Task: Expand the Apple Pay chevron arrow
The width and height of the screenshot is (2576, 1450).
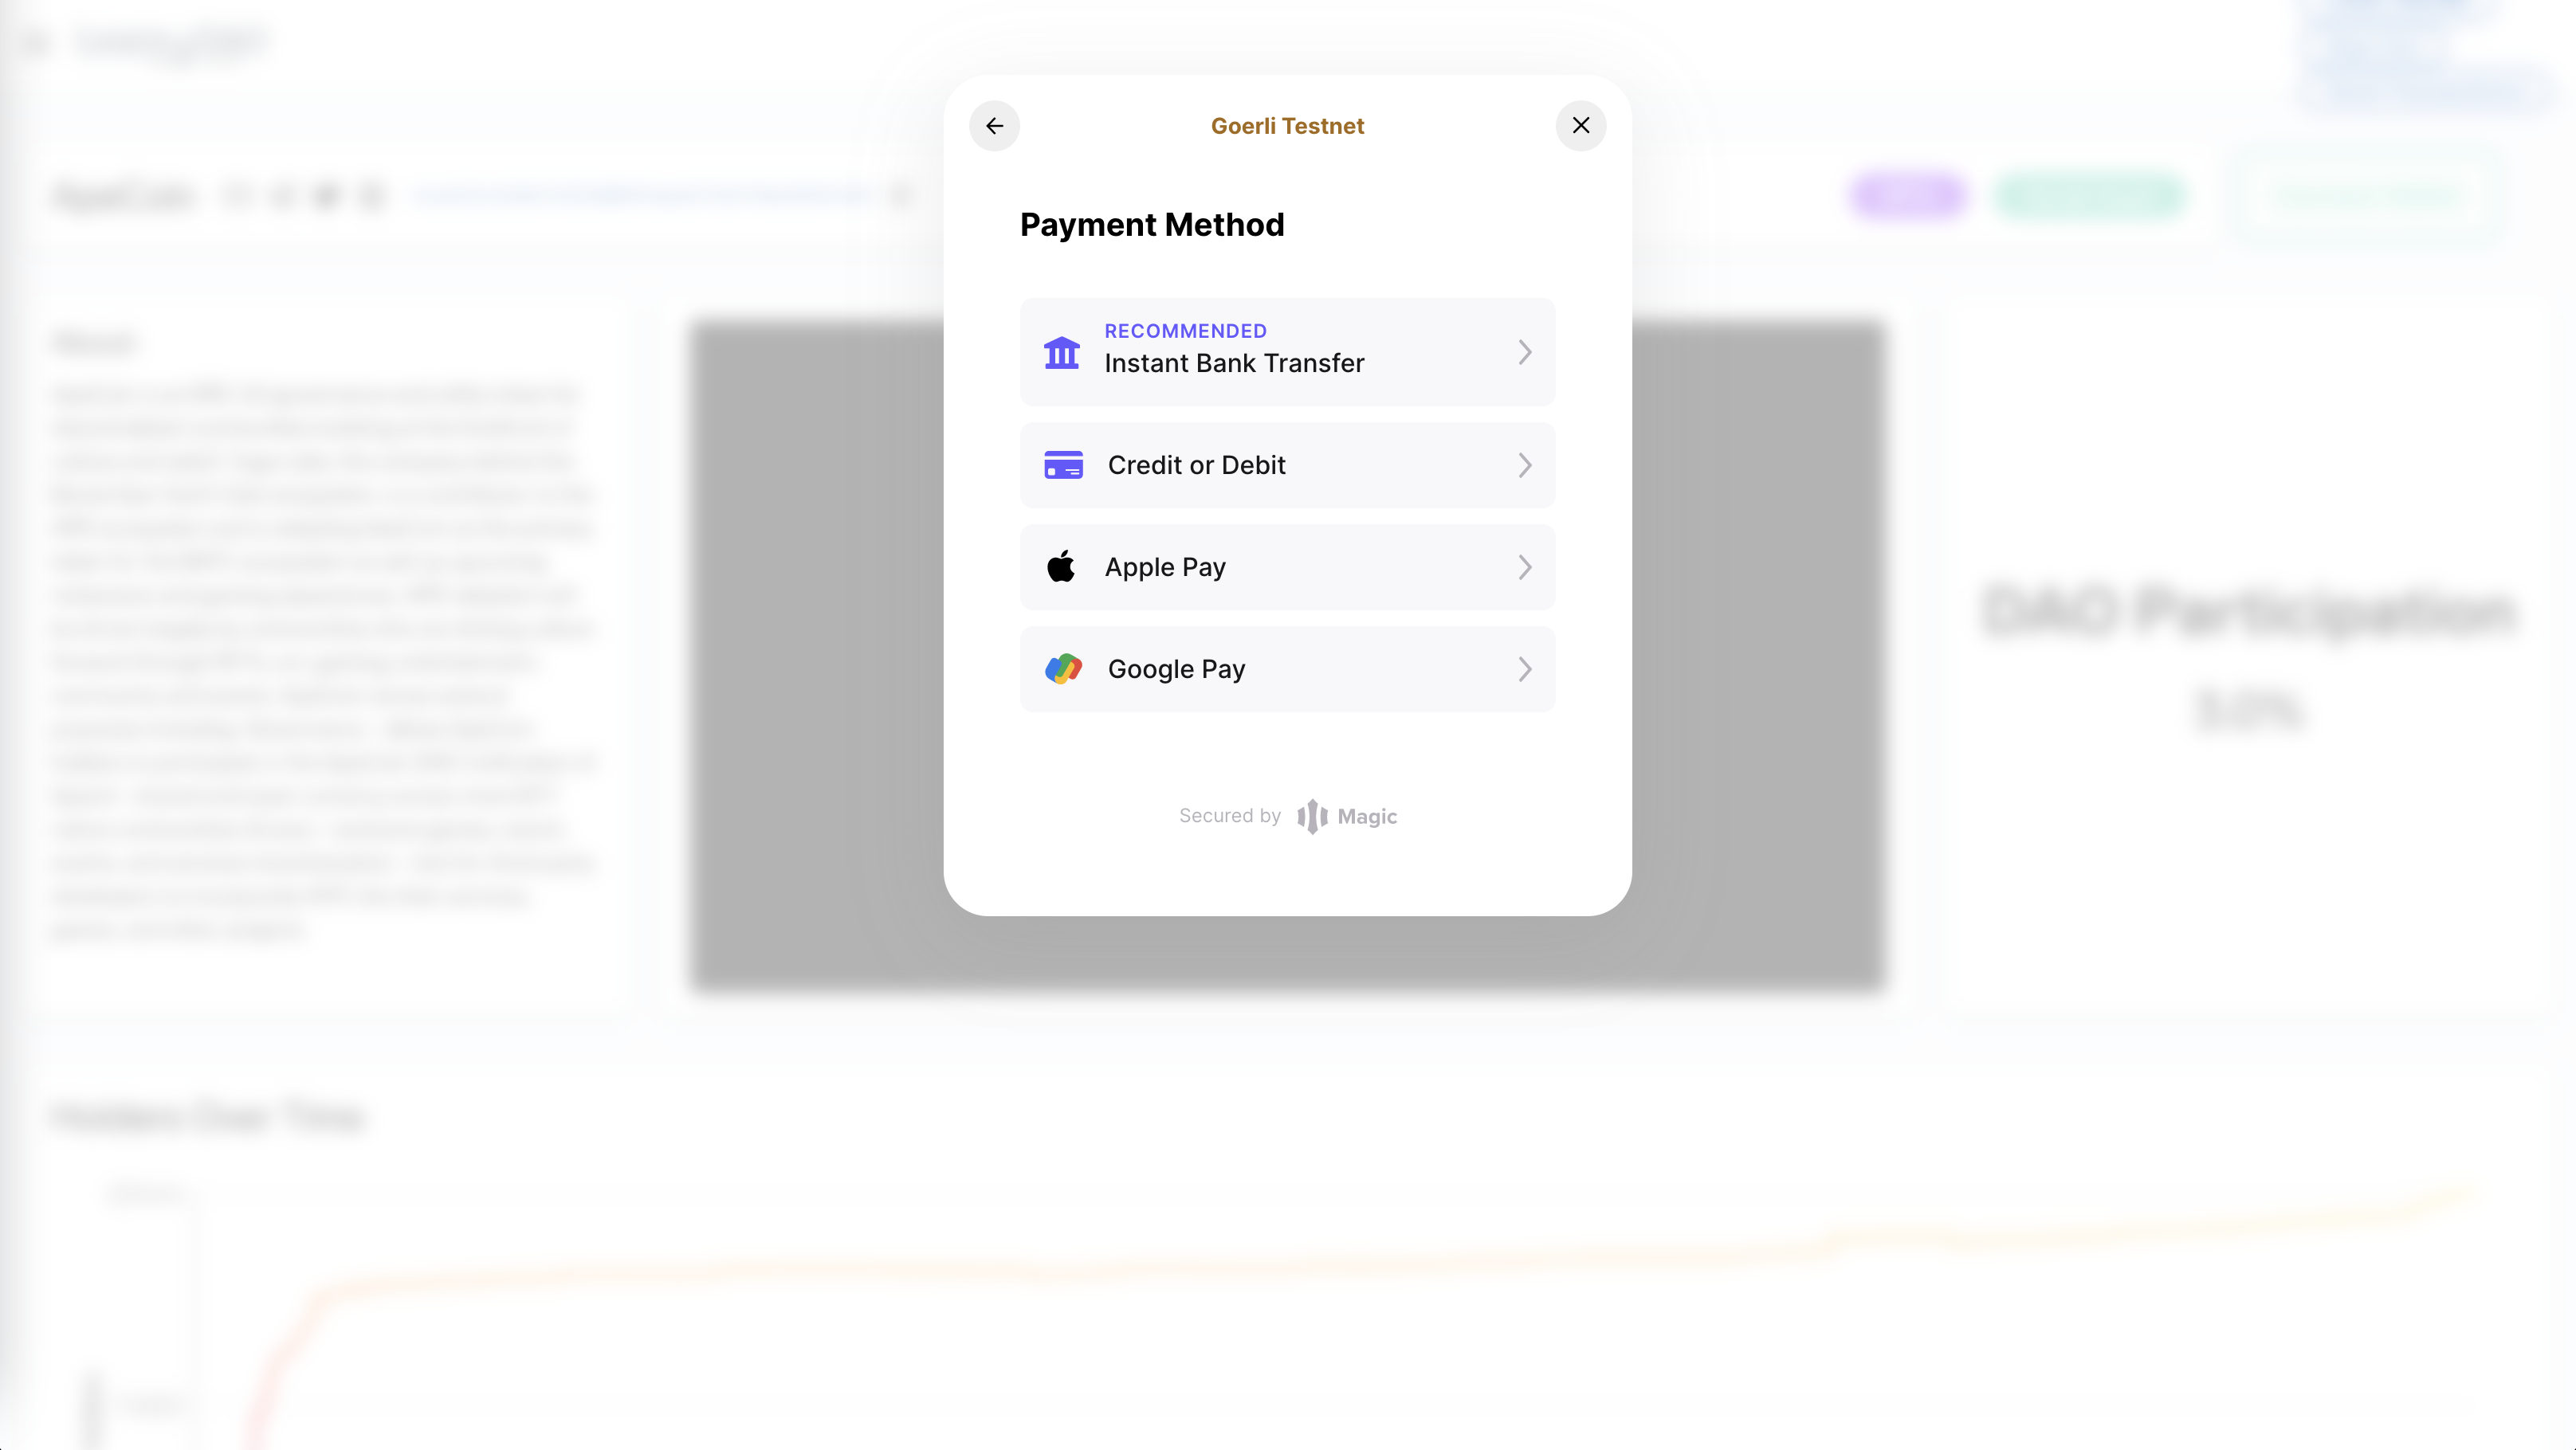Action: click(1522, 566)
